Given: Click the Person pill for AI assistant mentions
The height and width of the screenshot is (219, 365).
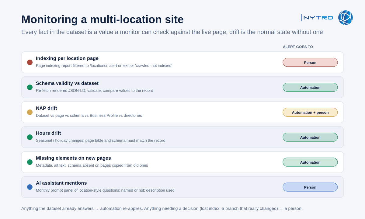Looking at the screenshot, I should (310, 187).
